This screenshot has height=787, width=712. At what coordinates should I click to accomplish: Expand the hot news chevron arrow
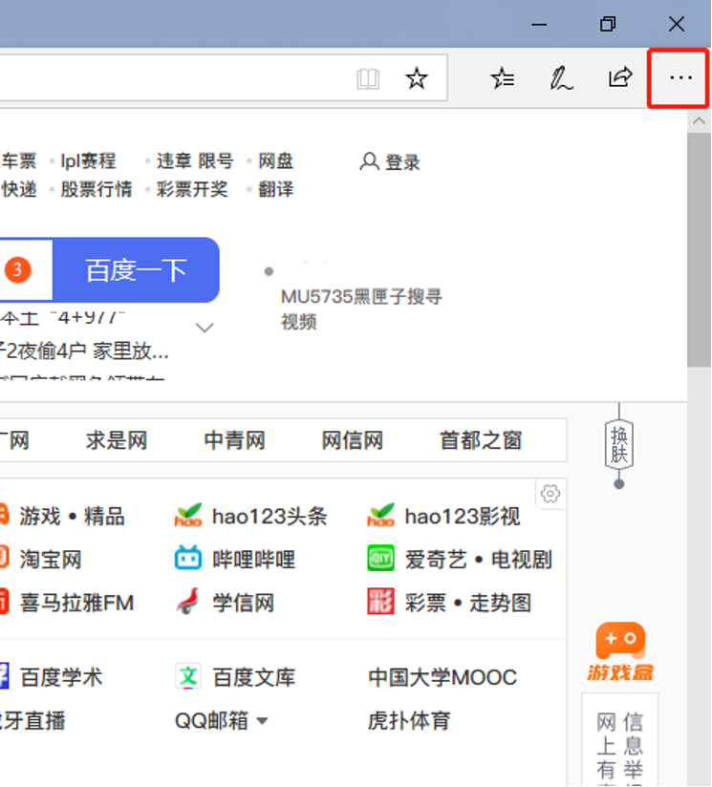[x=205, y=329]
